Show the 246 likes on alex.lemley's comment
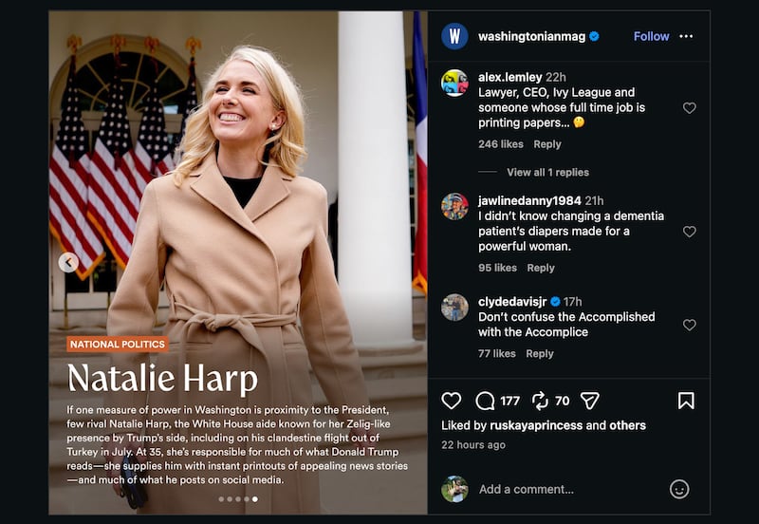 point(501,144)
